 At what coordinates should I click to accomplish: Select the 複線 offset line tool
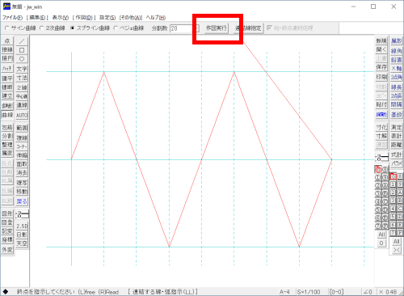(x=22, y=137)
